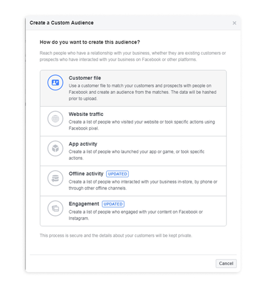Select the Offline activity heading
266x290 pixels.
(x=86, y=173)
